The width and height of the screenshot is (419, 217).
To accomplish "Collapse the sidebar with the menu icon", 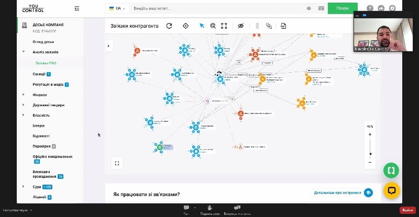I will pos(76,8).
